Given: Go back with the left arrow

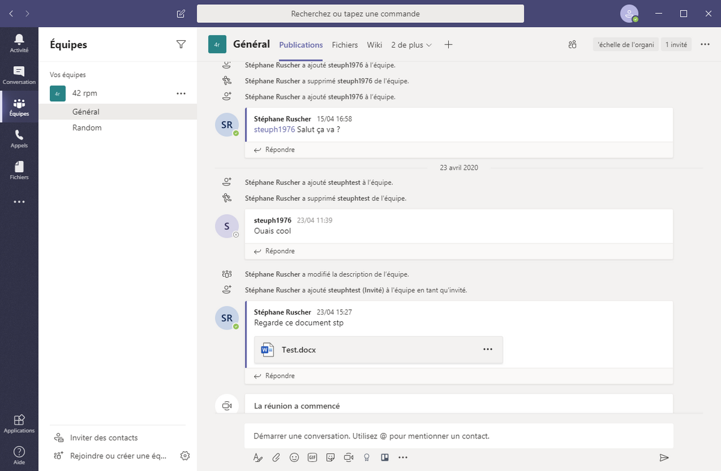Looking at the screenshot, I should pyautogui.click(x=12, y=13).
